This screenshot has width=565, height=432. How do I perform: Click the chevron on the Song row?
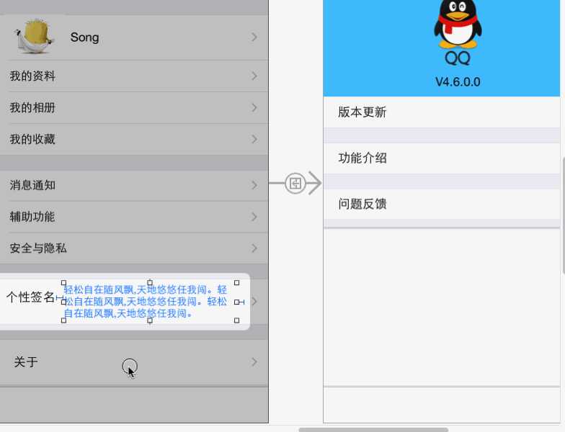click(254, 37)
